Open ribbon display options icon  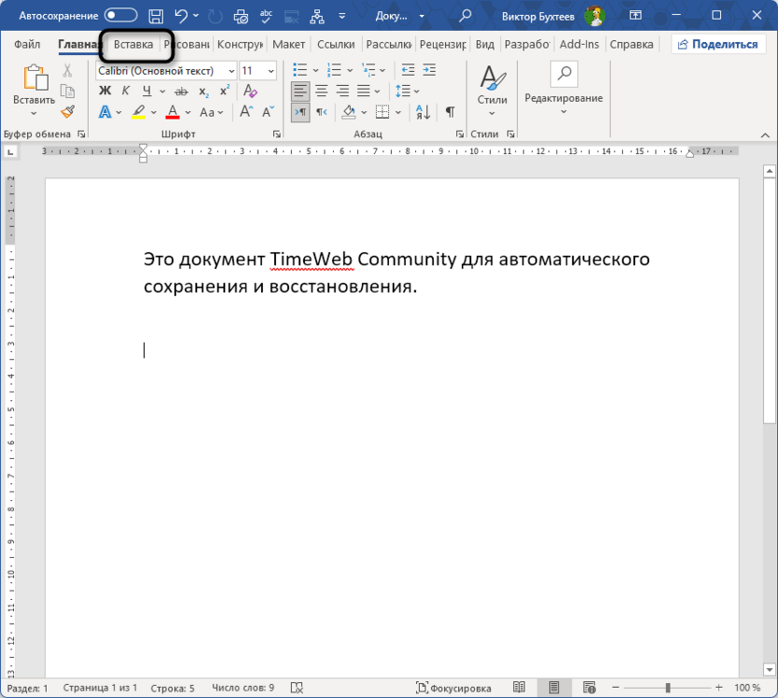(635, 16)
